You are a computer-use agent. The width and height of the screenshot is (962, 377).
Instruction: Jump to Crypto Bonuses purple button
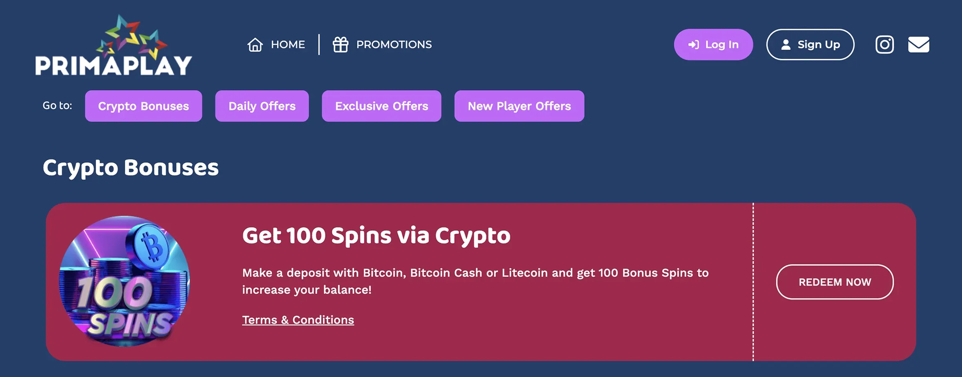[144, 106]
